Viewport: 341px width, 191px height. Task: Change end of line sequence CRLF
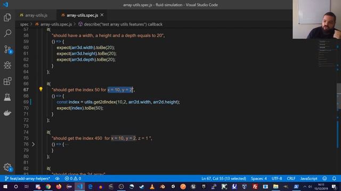pos(291,178)
